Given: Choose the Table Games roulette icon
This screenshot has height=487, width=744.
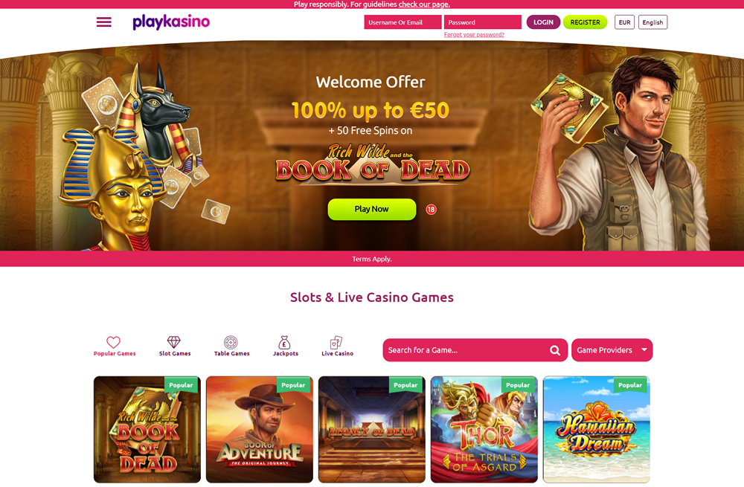Looking at the screenshot, I should pyautogui.click(x=231, y=342).
